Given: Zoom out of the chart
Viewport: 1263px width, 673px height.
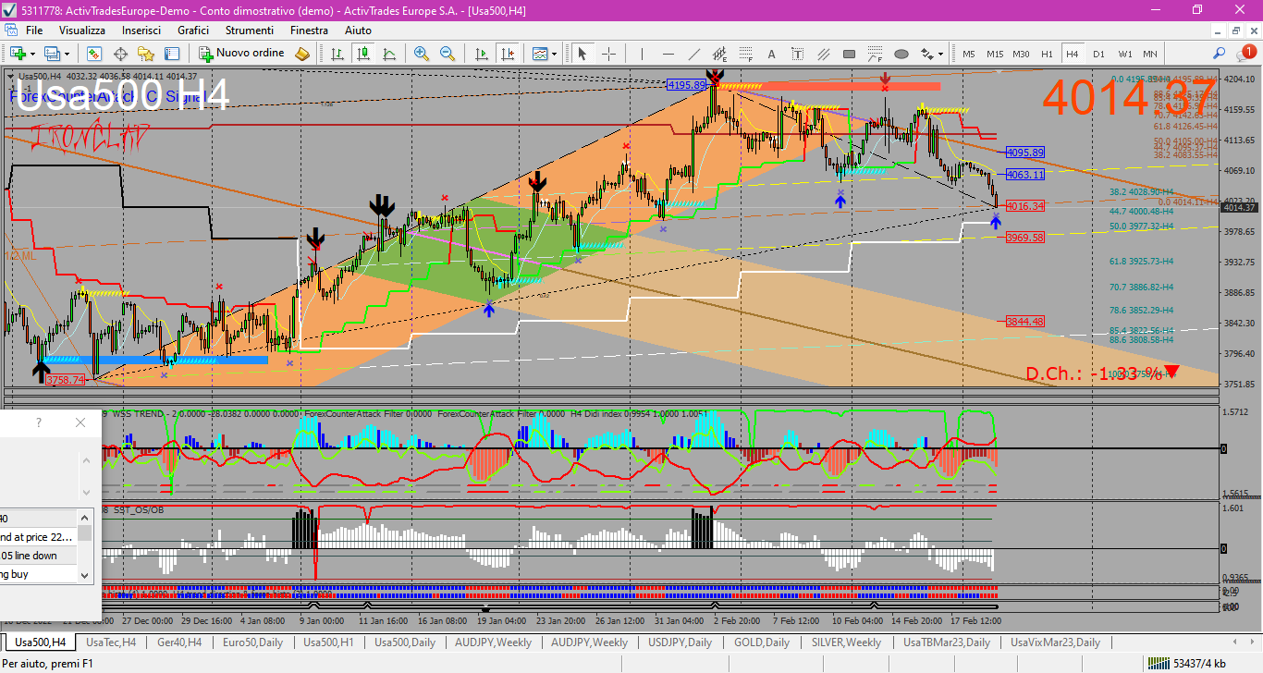Looking at the screenshot, I should click(x=448, y=54).
